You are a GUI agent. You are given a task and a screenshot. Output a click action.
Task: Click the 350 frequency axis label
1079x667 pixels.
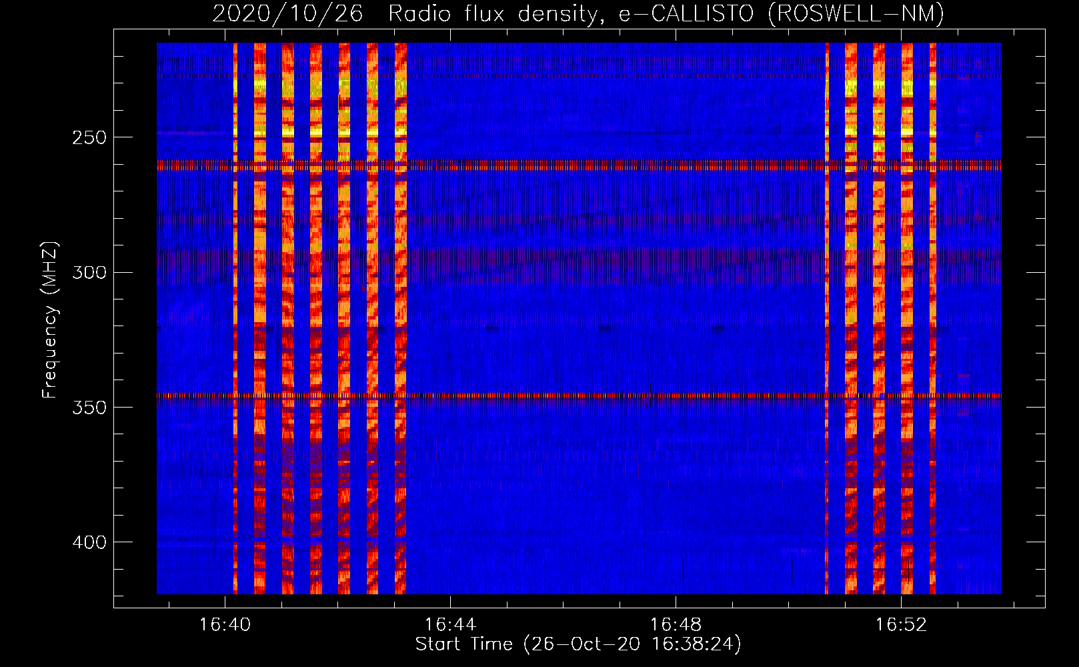(89, 408)
